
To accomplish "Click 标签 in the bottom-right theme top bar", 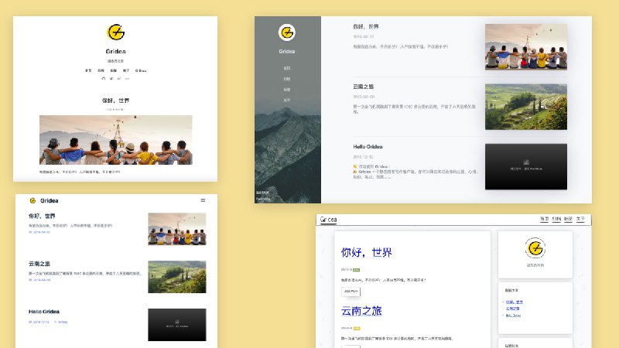I will (569, 219).
